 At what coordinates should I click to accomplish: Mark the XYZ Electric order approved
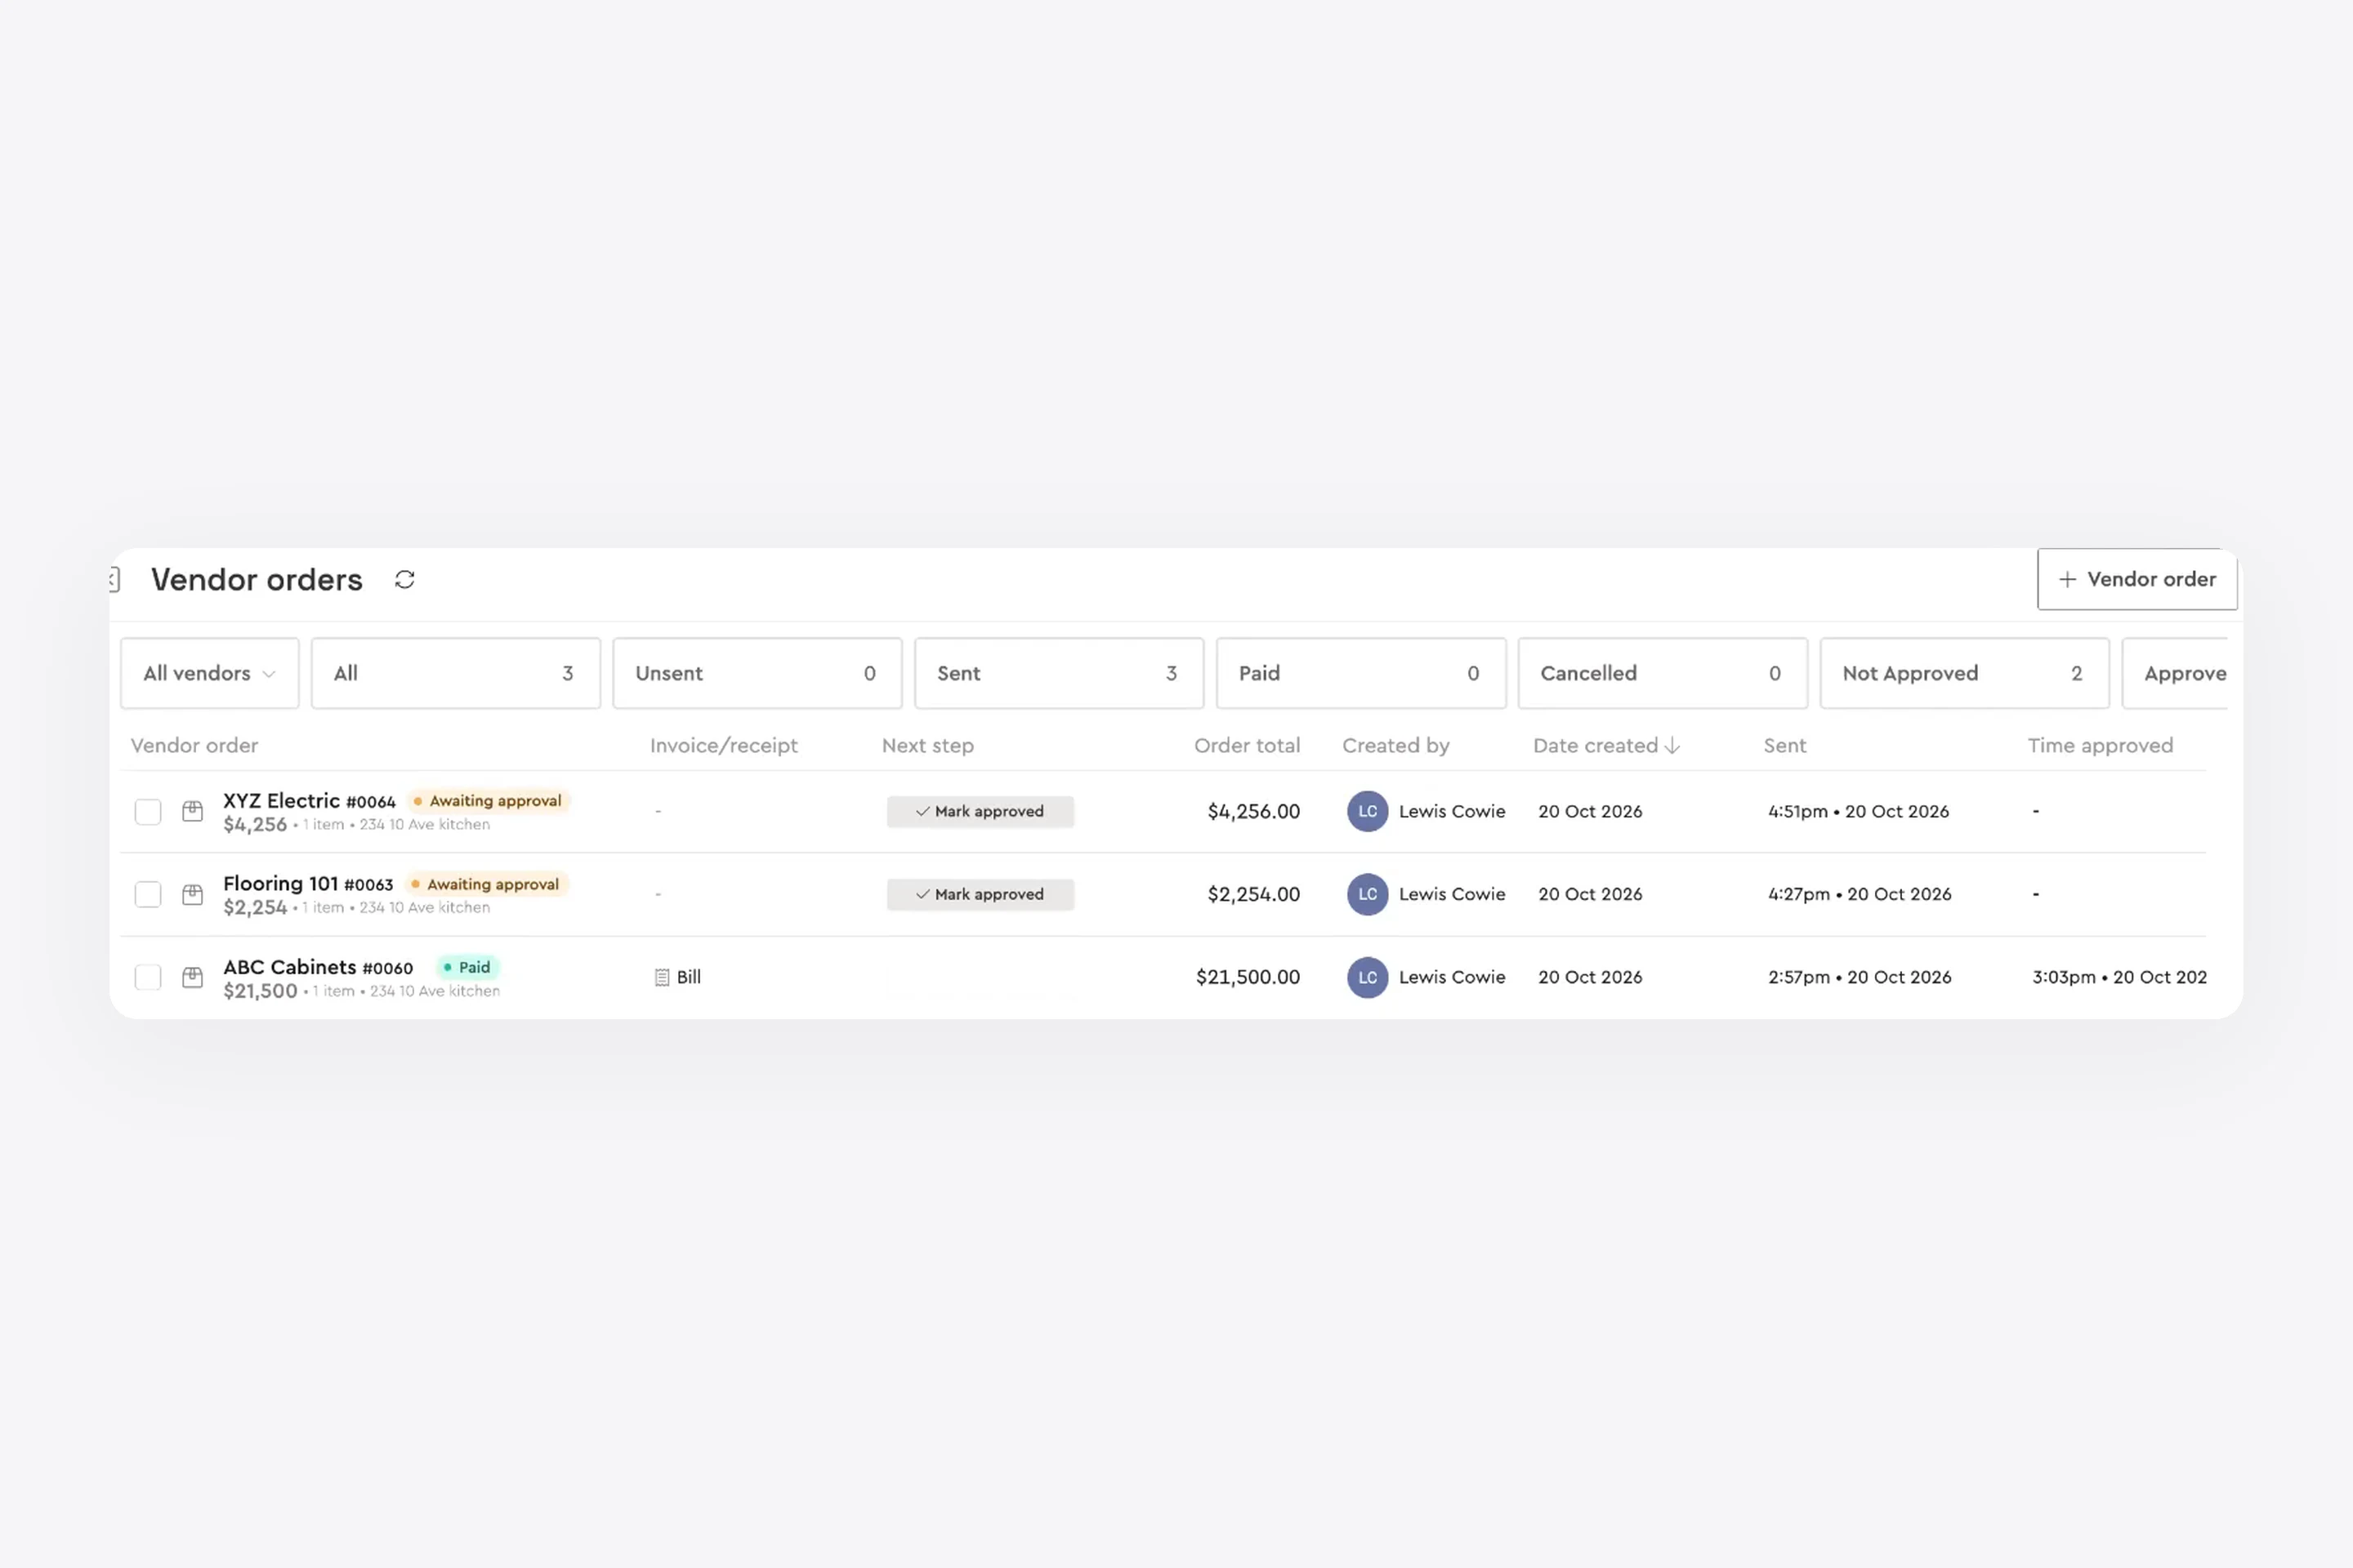[x=980, y=811]
